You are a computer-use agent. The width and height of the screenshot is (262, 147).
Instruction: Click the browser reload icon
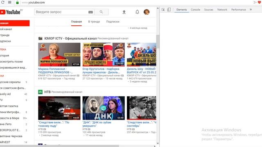click(x=3, y=2)
